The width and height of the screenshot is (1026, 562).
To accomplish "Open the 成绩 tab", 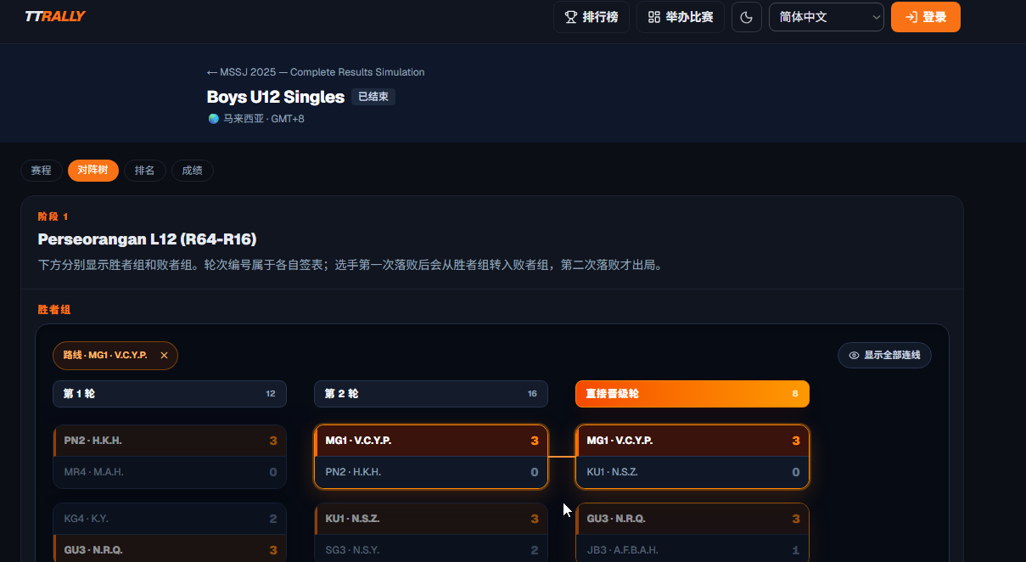I will coord(193,171).
